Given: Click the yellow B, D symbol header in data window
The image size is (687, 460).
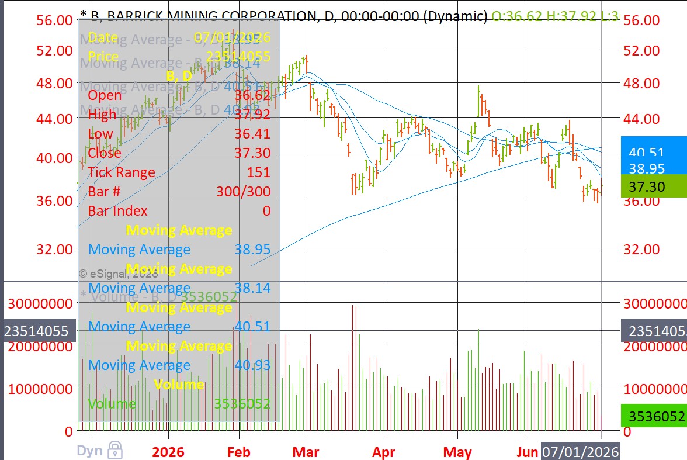Looking at the screenshot, I should 179,76.
